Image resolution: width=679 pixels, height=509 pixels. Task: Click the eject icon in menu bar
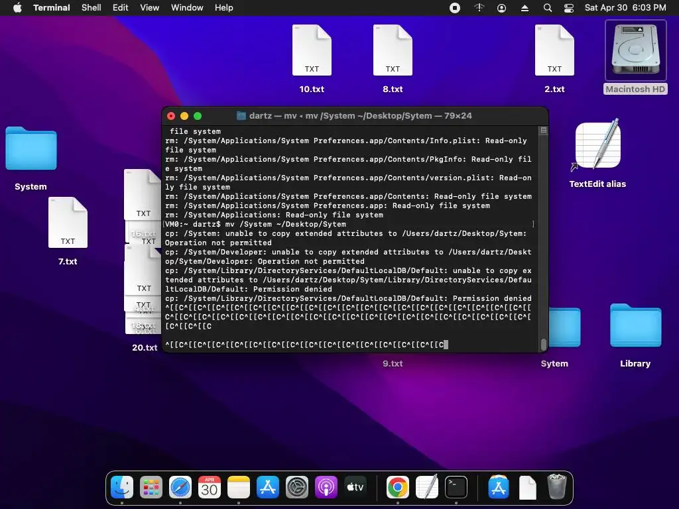point(525,8)
